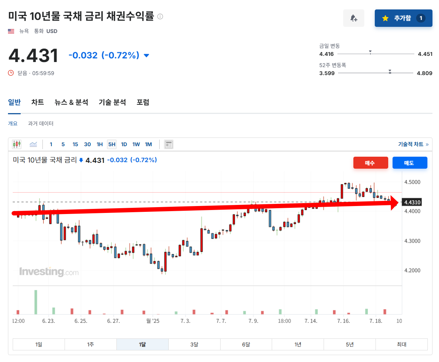
Task: Click the US flag icon
Action: 11,31
